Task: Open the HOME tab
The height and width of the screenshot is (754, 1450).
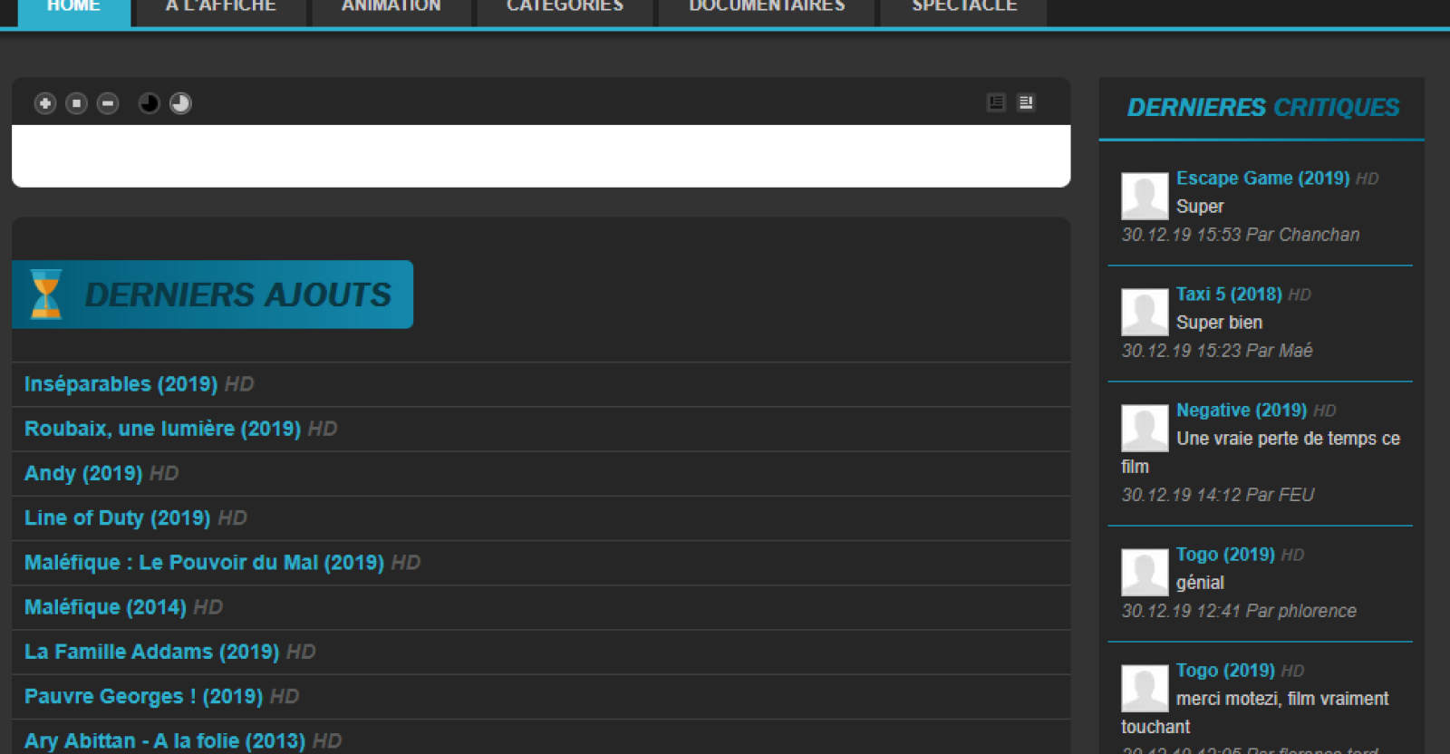Action: [73, 9]
